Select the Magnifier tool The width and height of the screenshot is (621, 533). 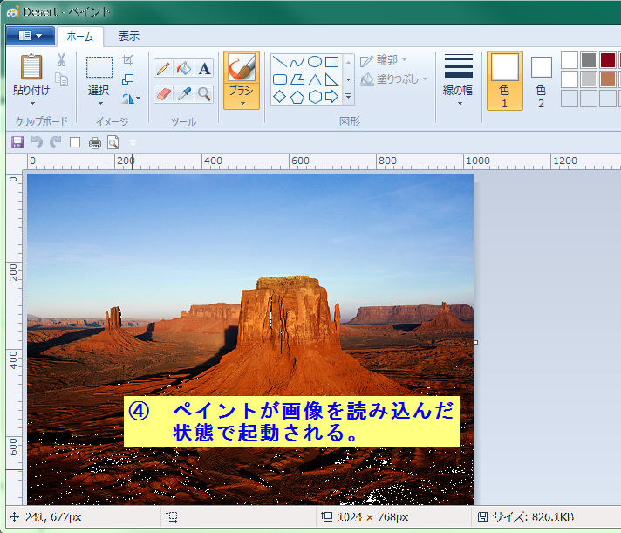pyautogui.click(x=204, y=94)
